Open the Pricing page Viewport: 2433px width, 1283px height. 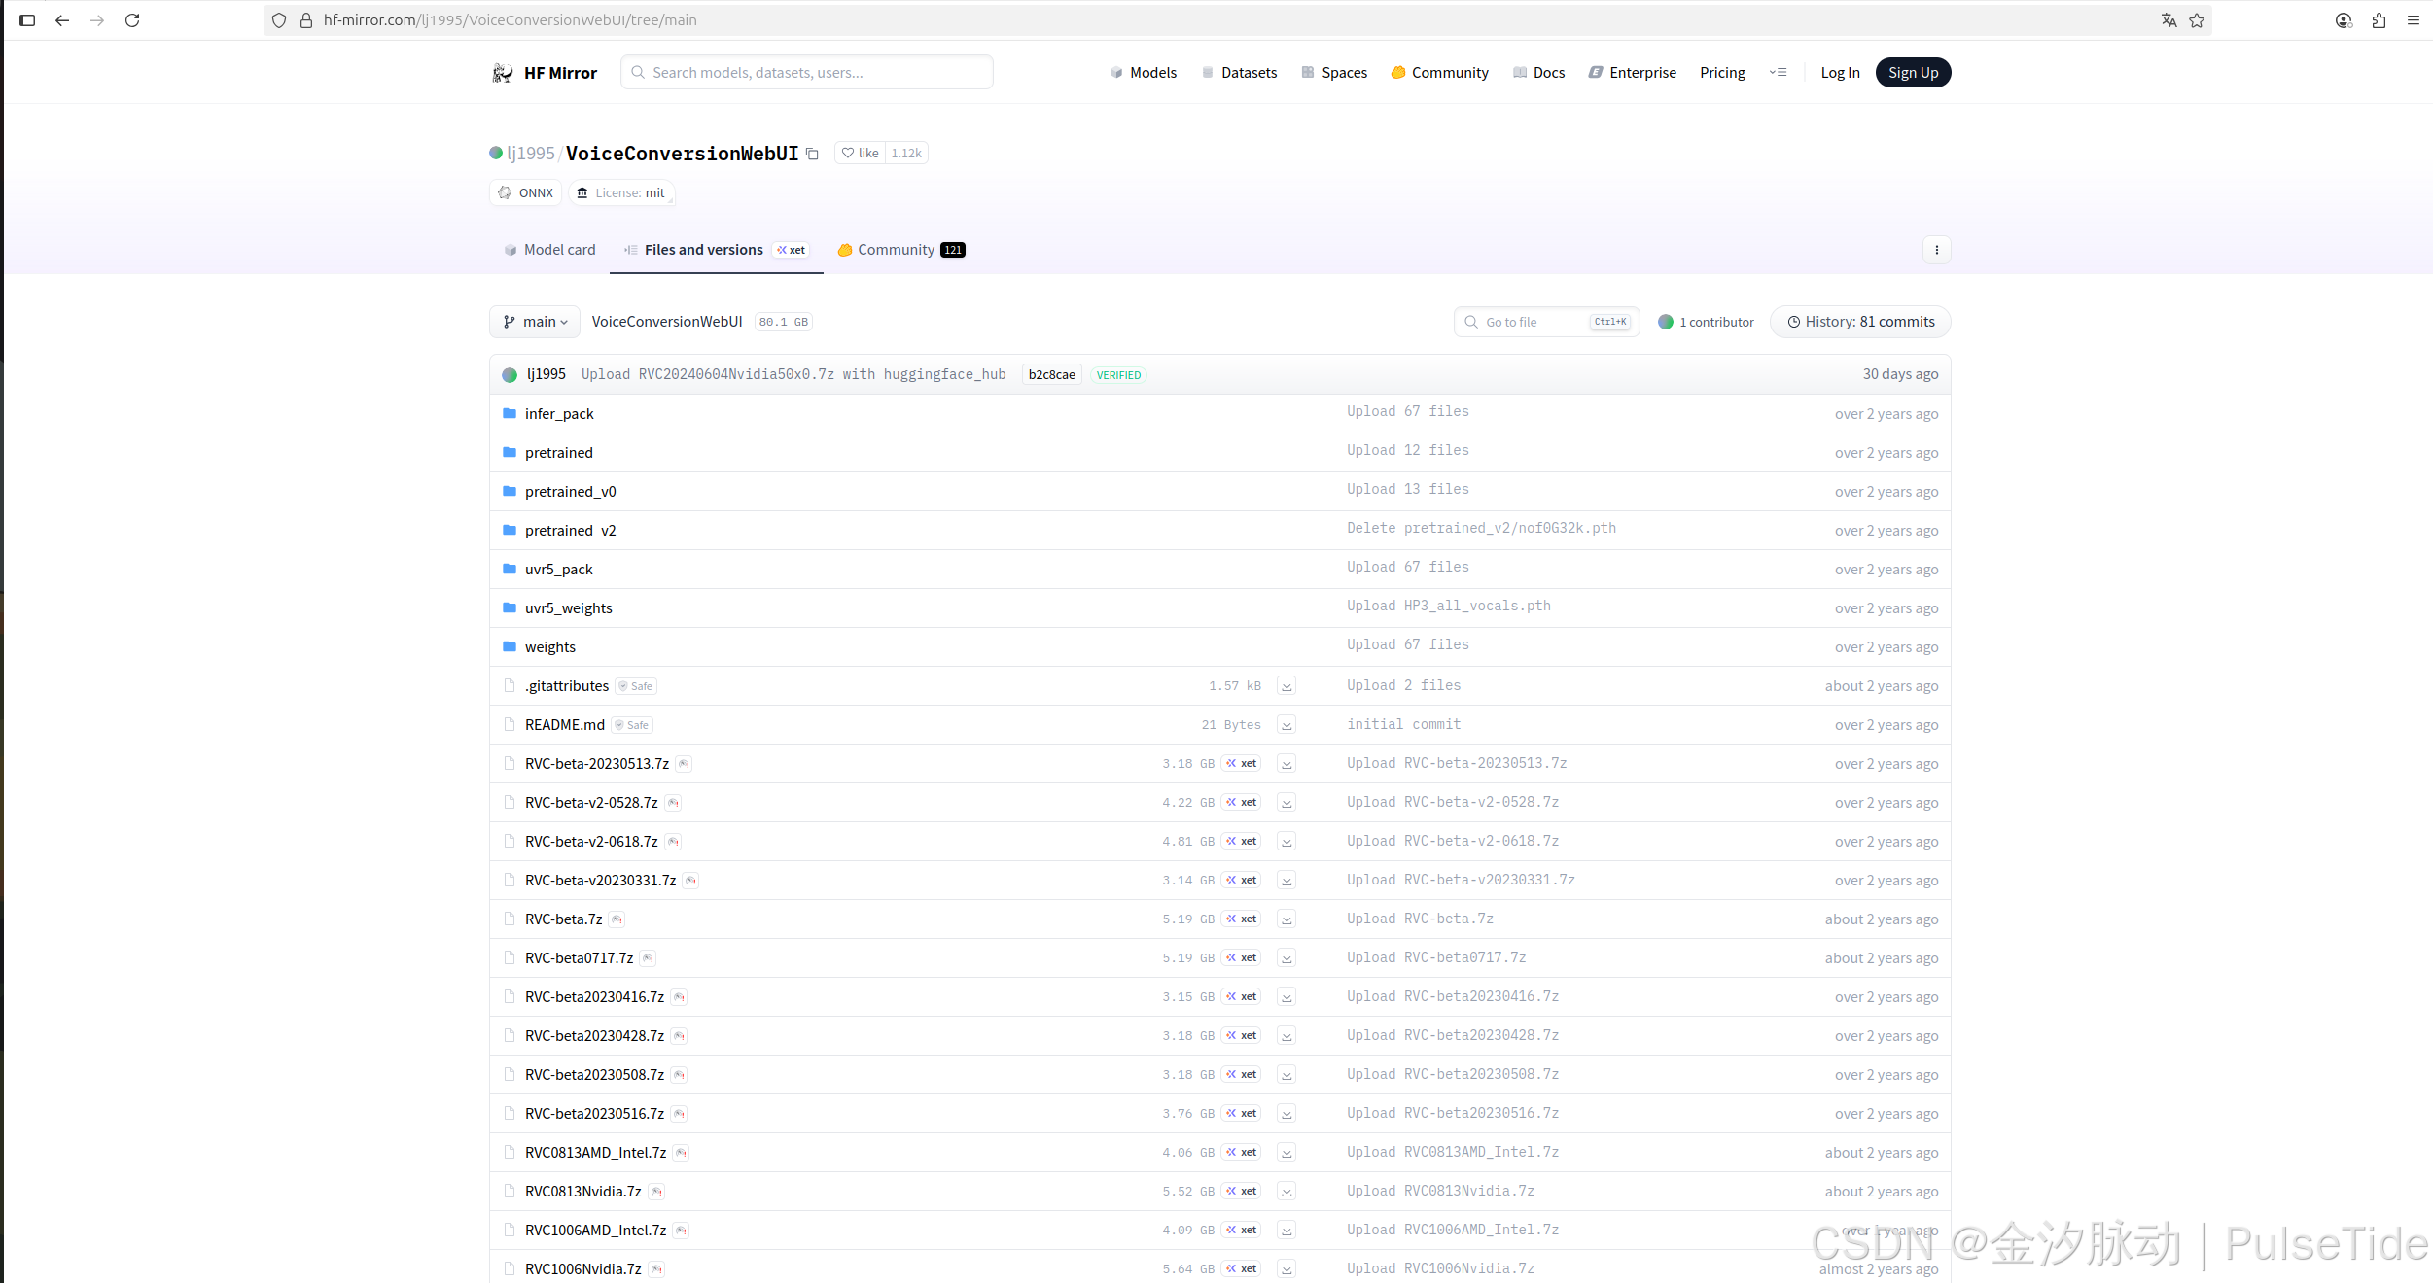click(1722, 73)
